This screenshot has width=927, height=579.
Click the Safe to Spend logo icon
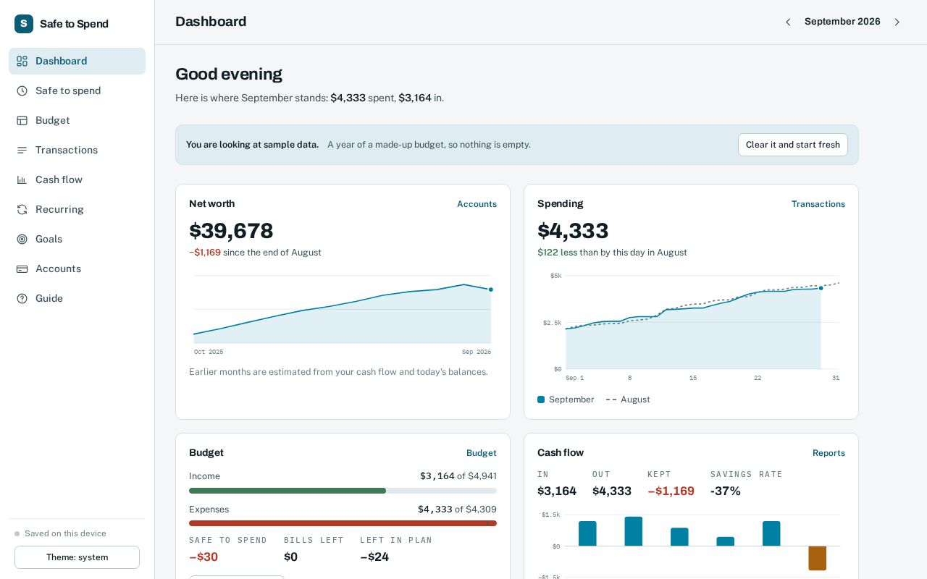24,24
